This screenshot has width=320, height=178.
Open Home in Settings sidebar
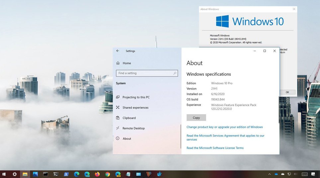[x=126, y=63]
